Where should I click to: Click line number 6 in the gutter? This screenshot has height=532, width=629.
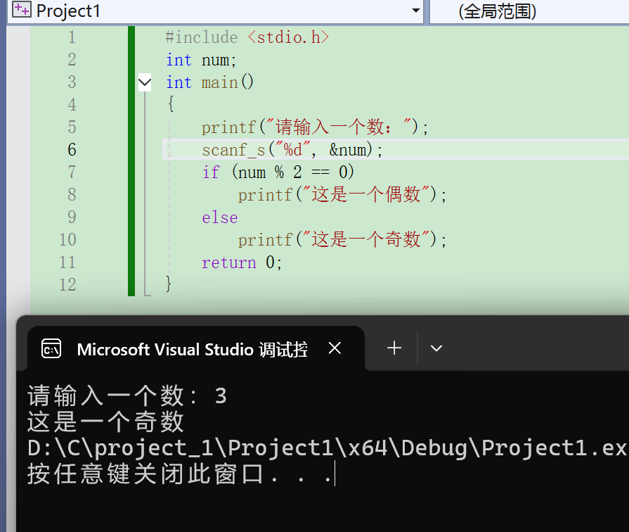[x=72, y=150]
